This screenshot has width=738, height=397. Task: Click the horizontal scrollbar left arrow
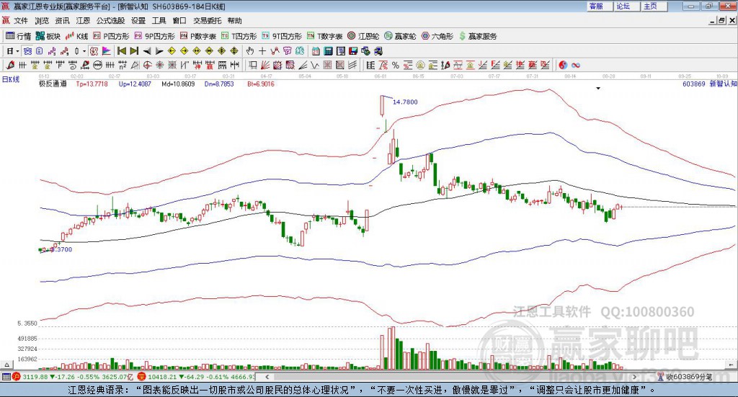267,377
